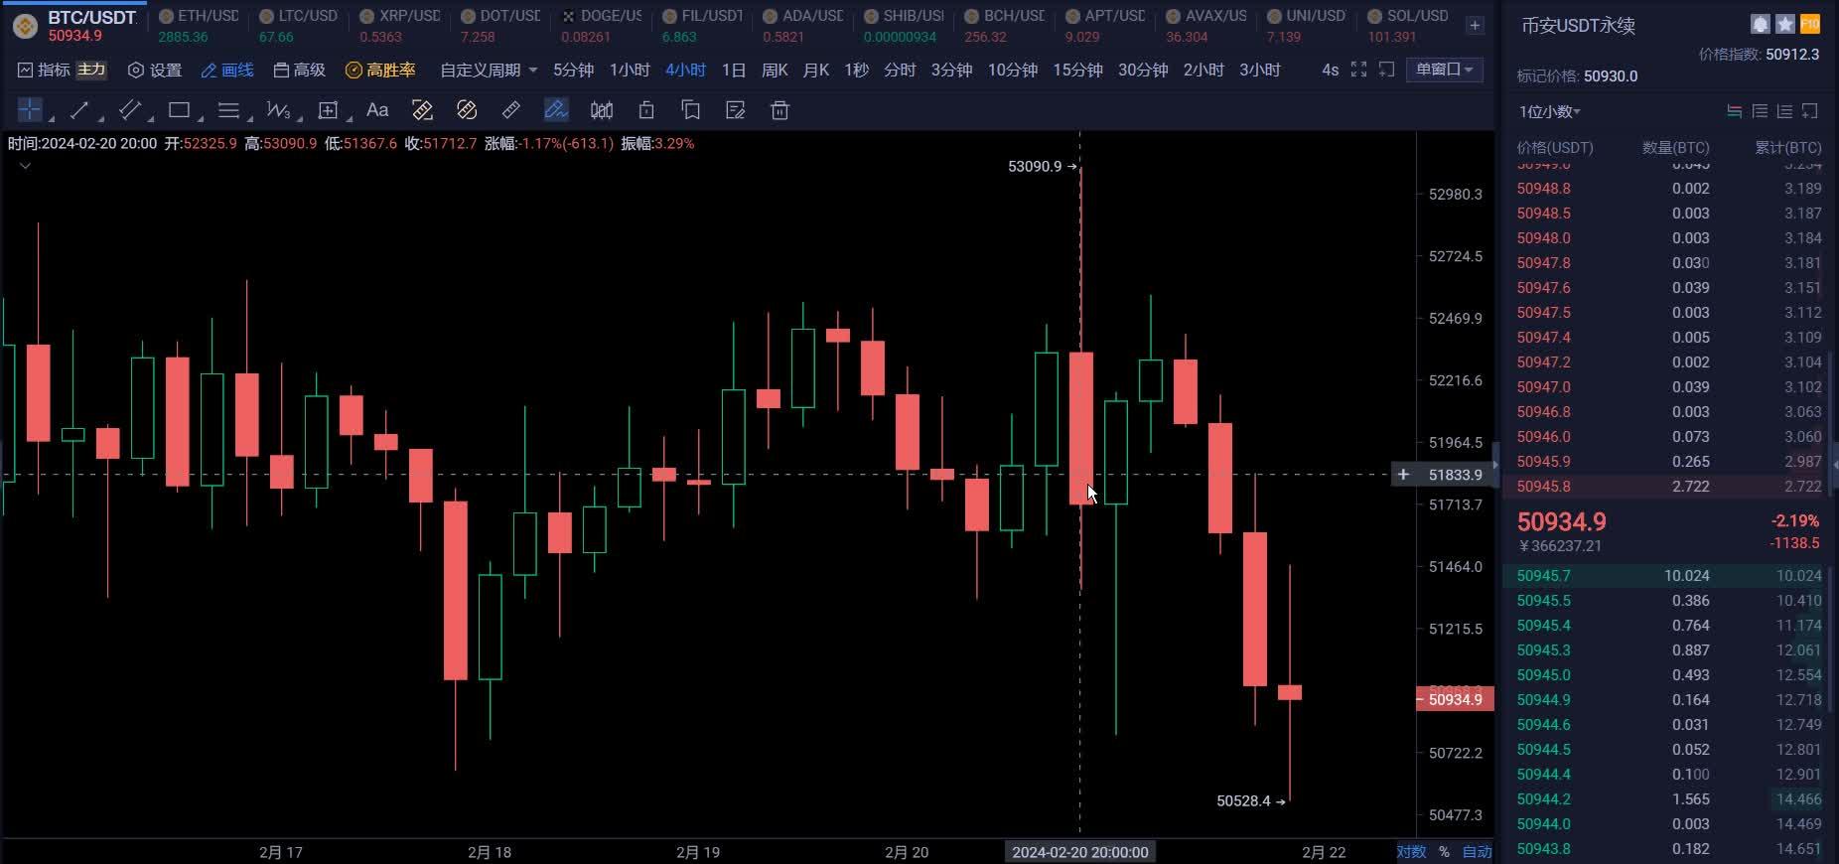Screen dimensions: 1839x864
Task: Open the DOGE/US symbol tab
Action: pyautogui.click(x=601, y=26)
